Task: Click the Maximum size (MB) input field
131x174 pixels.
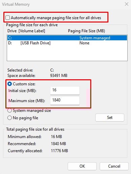Action: [65, 101]
